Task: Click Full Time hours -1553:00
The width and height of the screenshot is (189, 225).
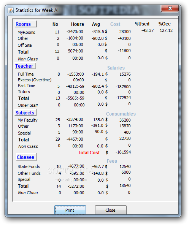Action: (x=75, y=74)
